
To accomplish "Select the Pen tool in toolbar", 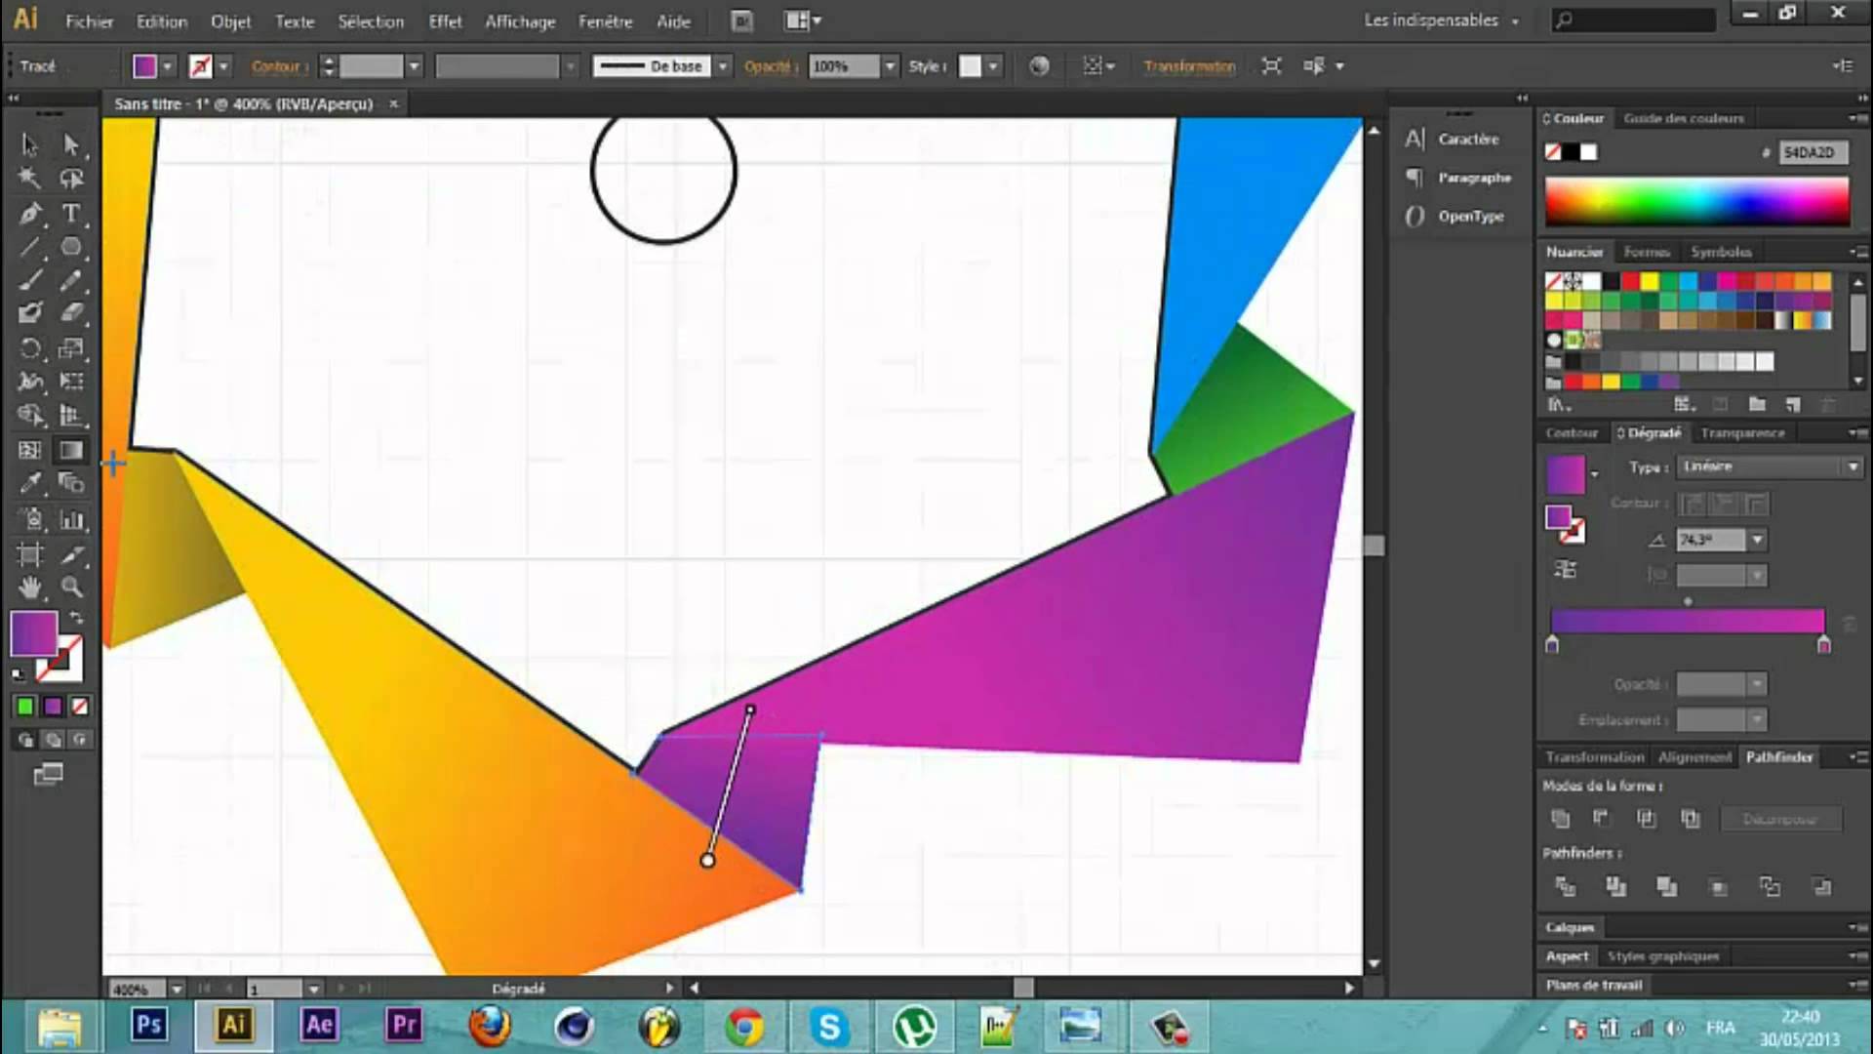I will 29,213.
